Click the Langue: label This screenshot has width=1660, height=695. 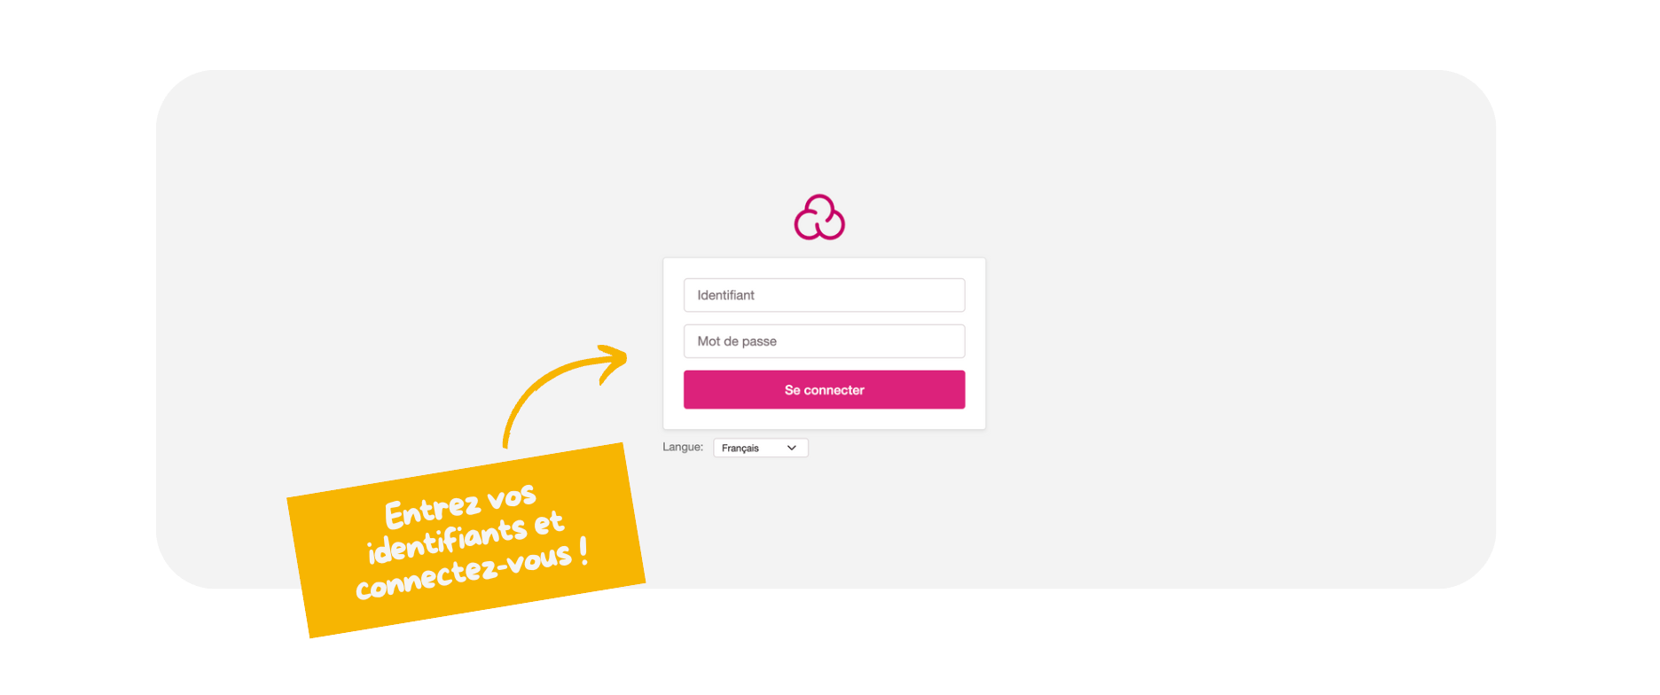[683, 447]
